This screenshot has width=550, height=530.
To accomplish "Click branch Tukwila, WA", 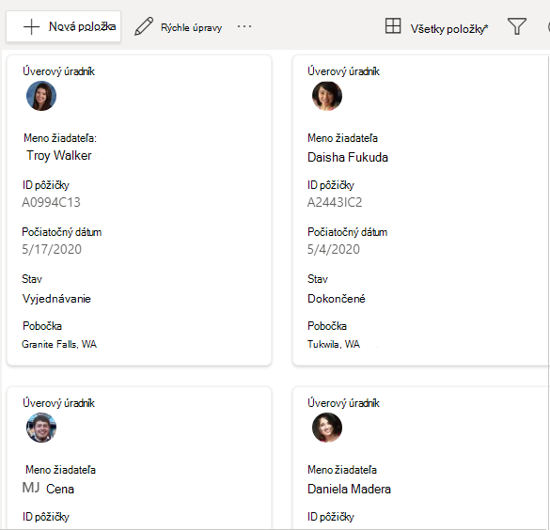I will [334, 344].
